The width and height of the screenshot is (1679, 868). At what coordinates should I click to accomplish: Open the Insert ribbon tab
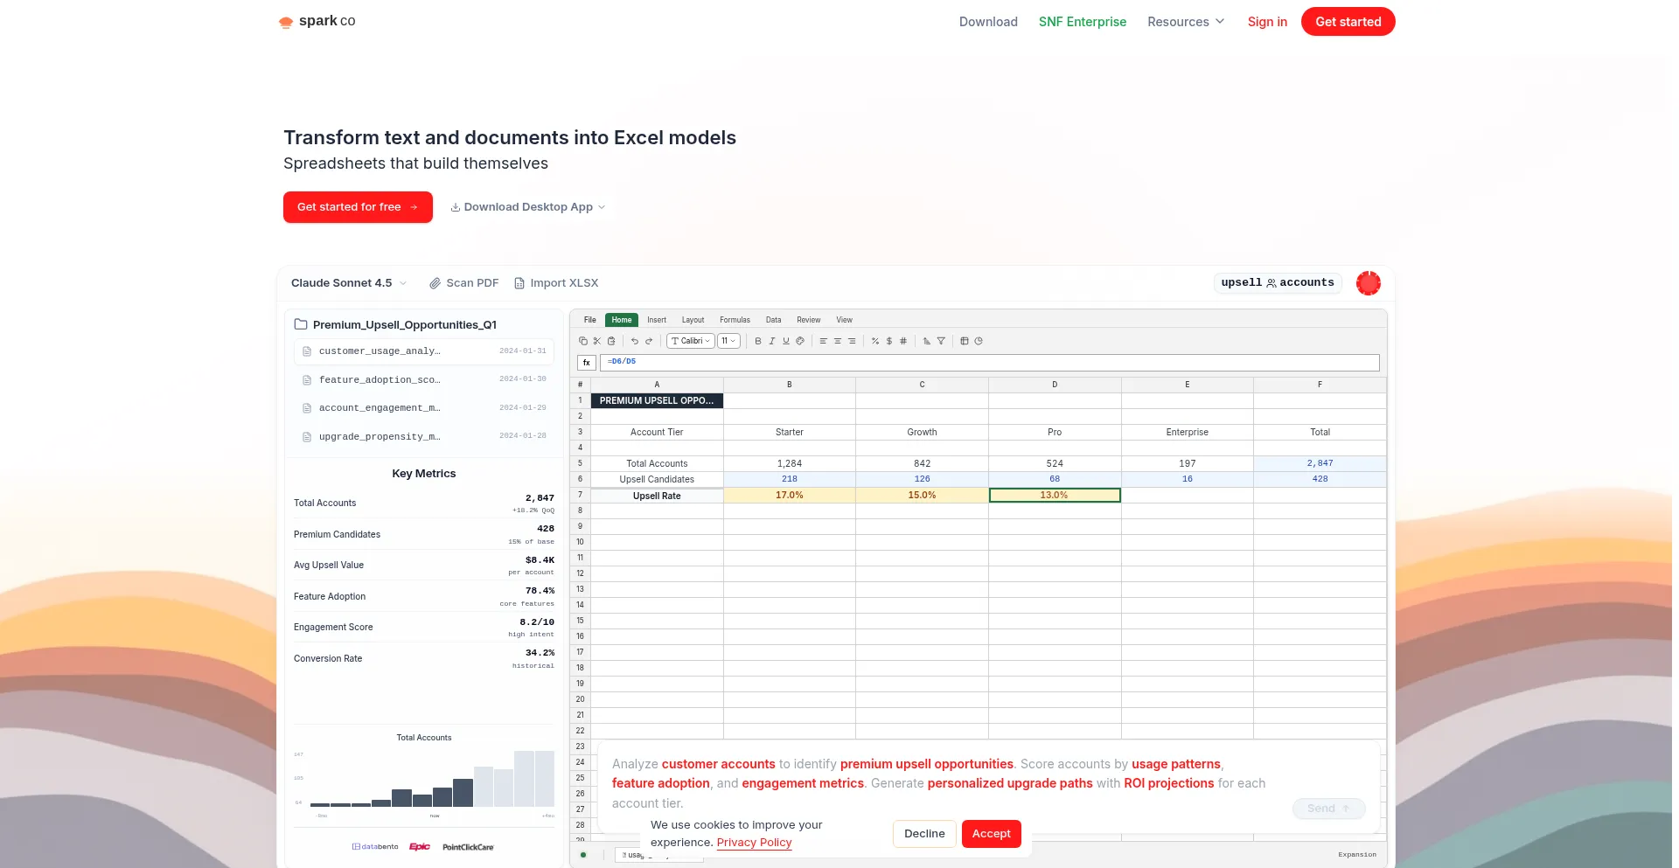coord(657,320)
